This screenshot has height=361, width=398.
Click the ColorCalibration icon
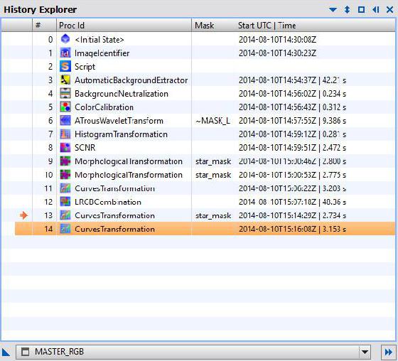tap(65, 107)
